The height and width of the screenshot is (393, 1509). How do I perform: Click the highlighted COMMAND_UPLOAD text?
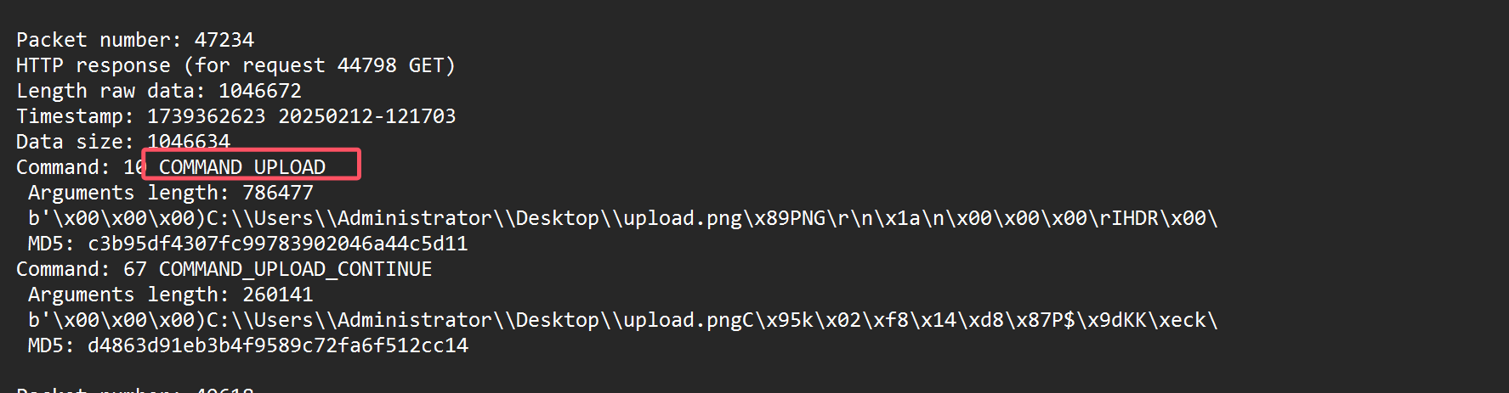(x=242, y=167)
